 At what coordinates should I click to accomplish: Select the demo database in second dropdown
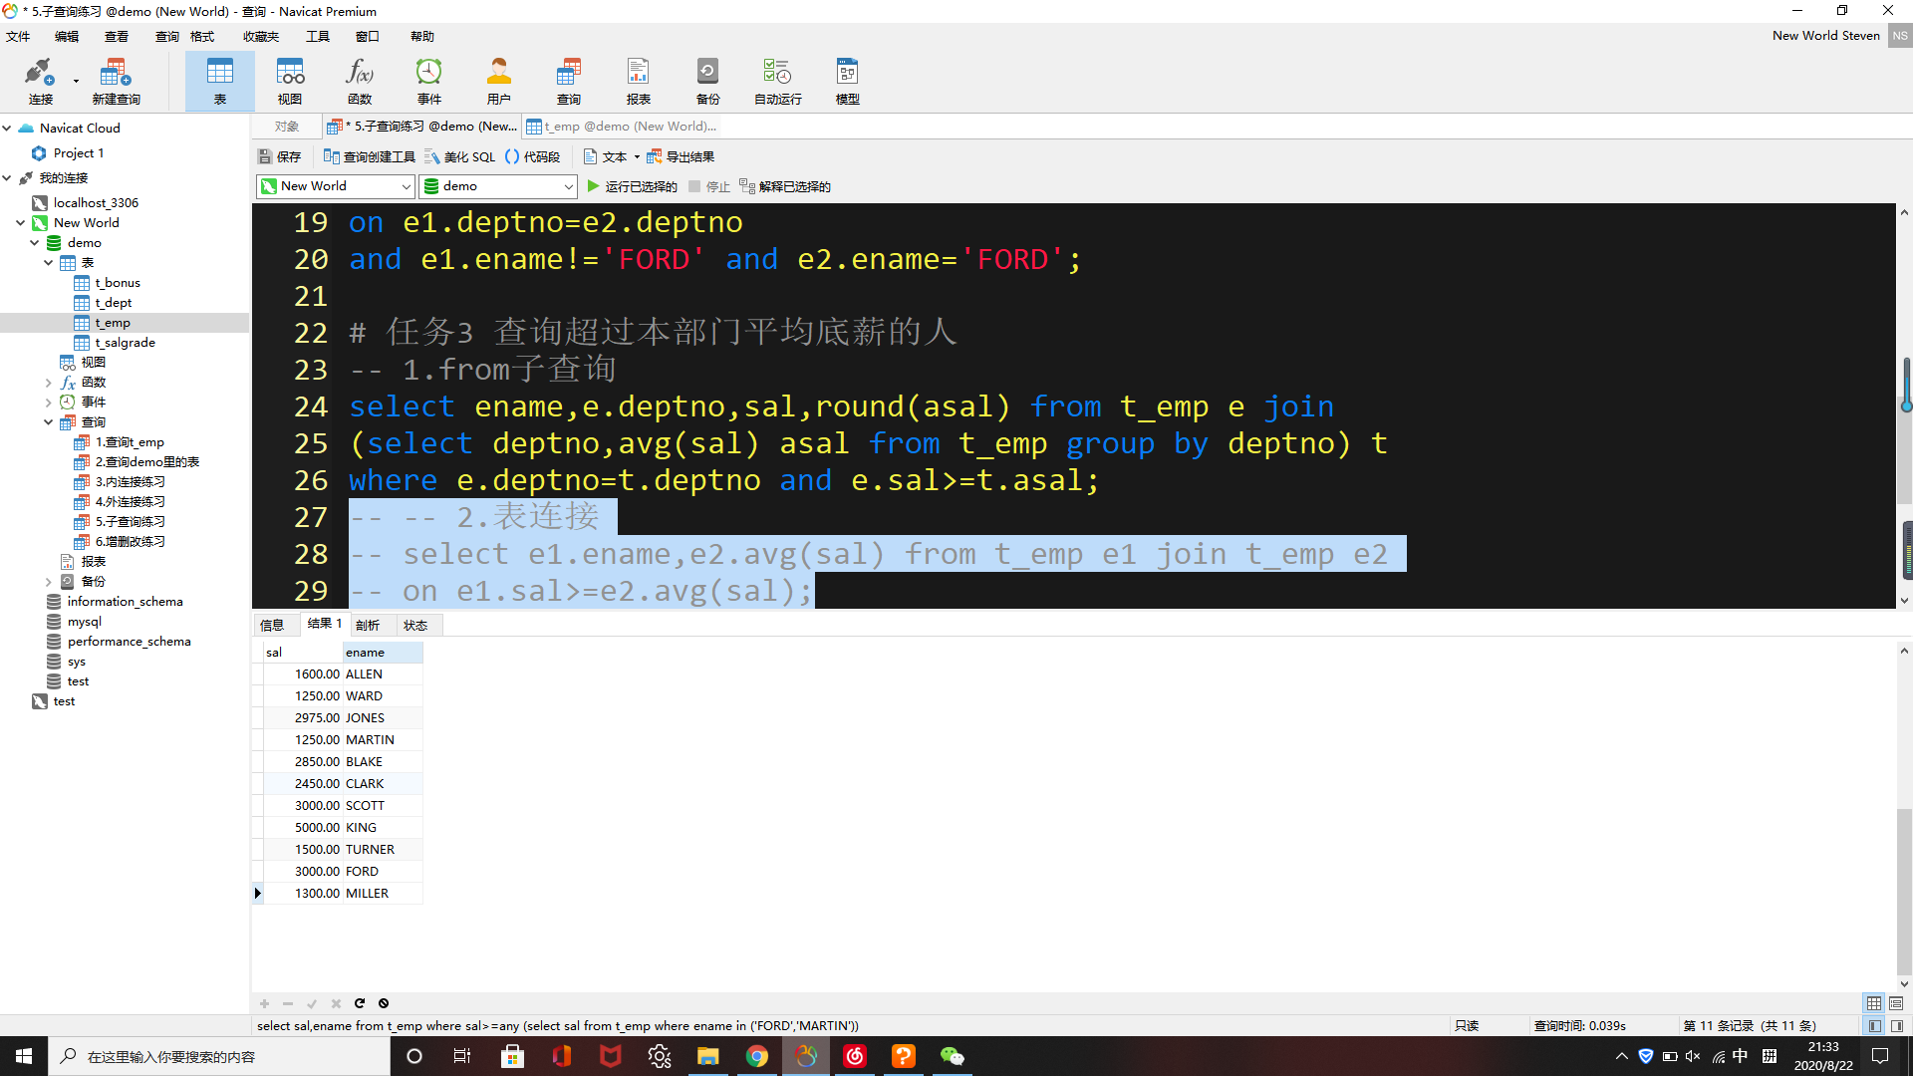pos(496,185)
